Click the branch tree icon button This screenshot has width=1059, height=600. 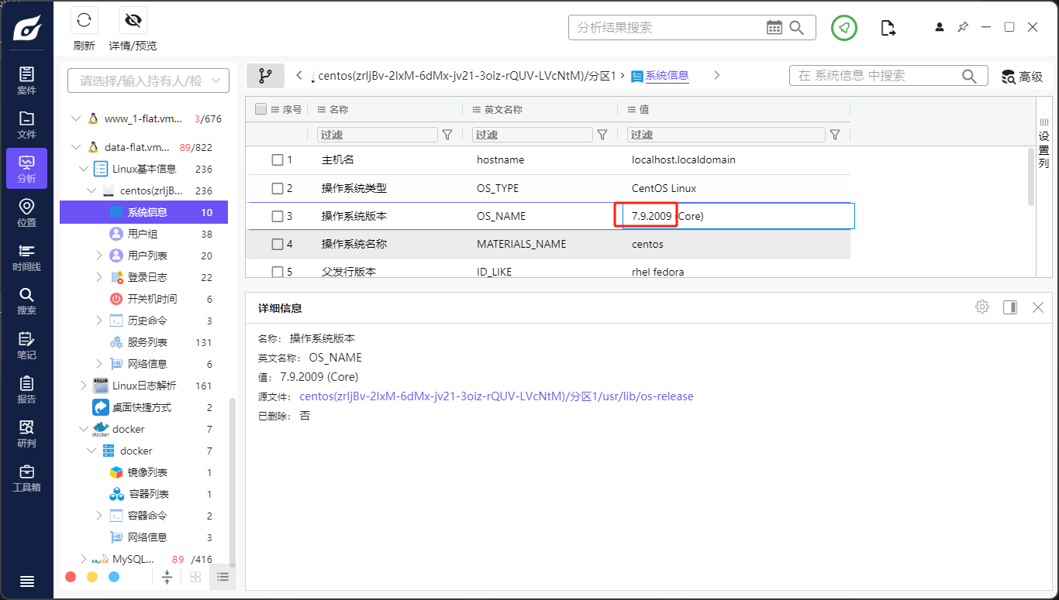[x=265, y=76]
